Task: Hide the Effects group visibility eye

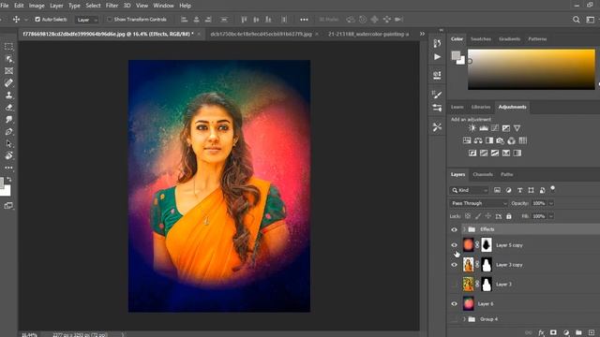Action: coord(454,229)
